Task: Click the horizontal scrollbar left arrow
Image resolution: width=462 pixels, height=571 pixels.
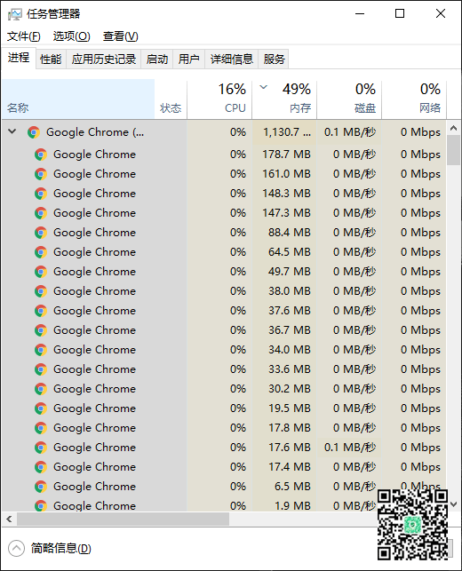Action: pyautogui.click(x=9, y=519)
